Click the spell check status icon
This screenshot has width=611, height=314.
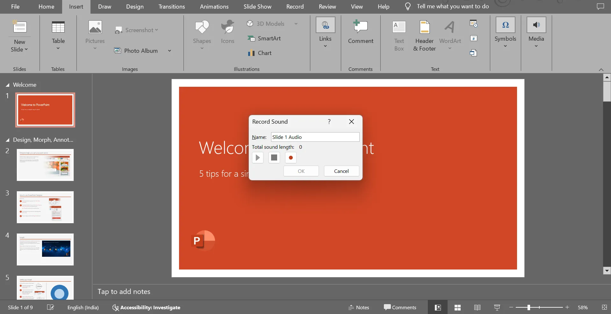click(50, 307)
